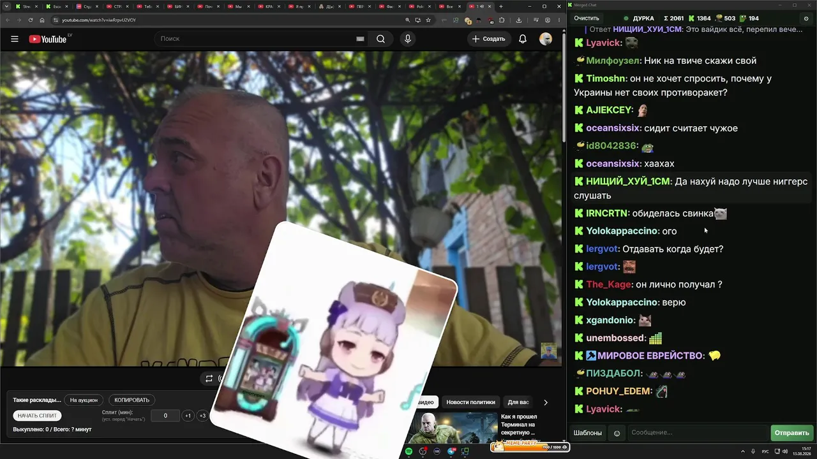The image size is (817, 459).
Task: Click the Создать create button
Action: tap(489, 39)
